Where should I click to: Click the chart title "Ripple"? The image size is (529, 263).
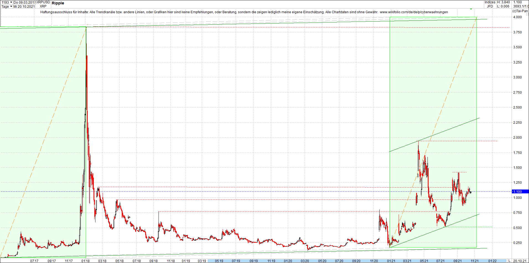[x=58, y=3]
